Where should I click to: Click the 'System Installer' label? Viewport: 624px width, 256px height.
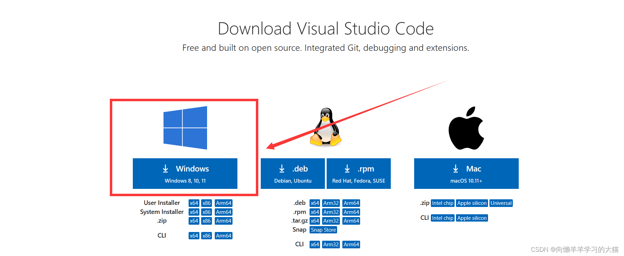click(x=162, y=212)
